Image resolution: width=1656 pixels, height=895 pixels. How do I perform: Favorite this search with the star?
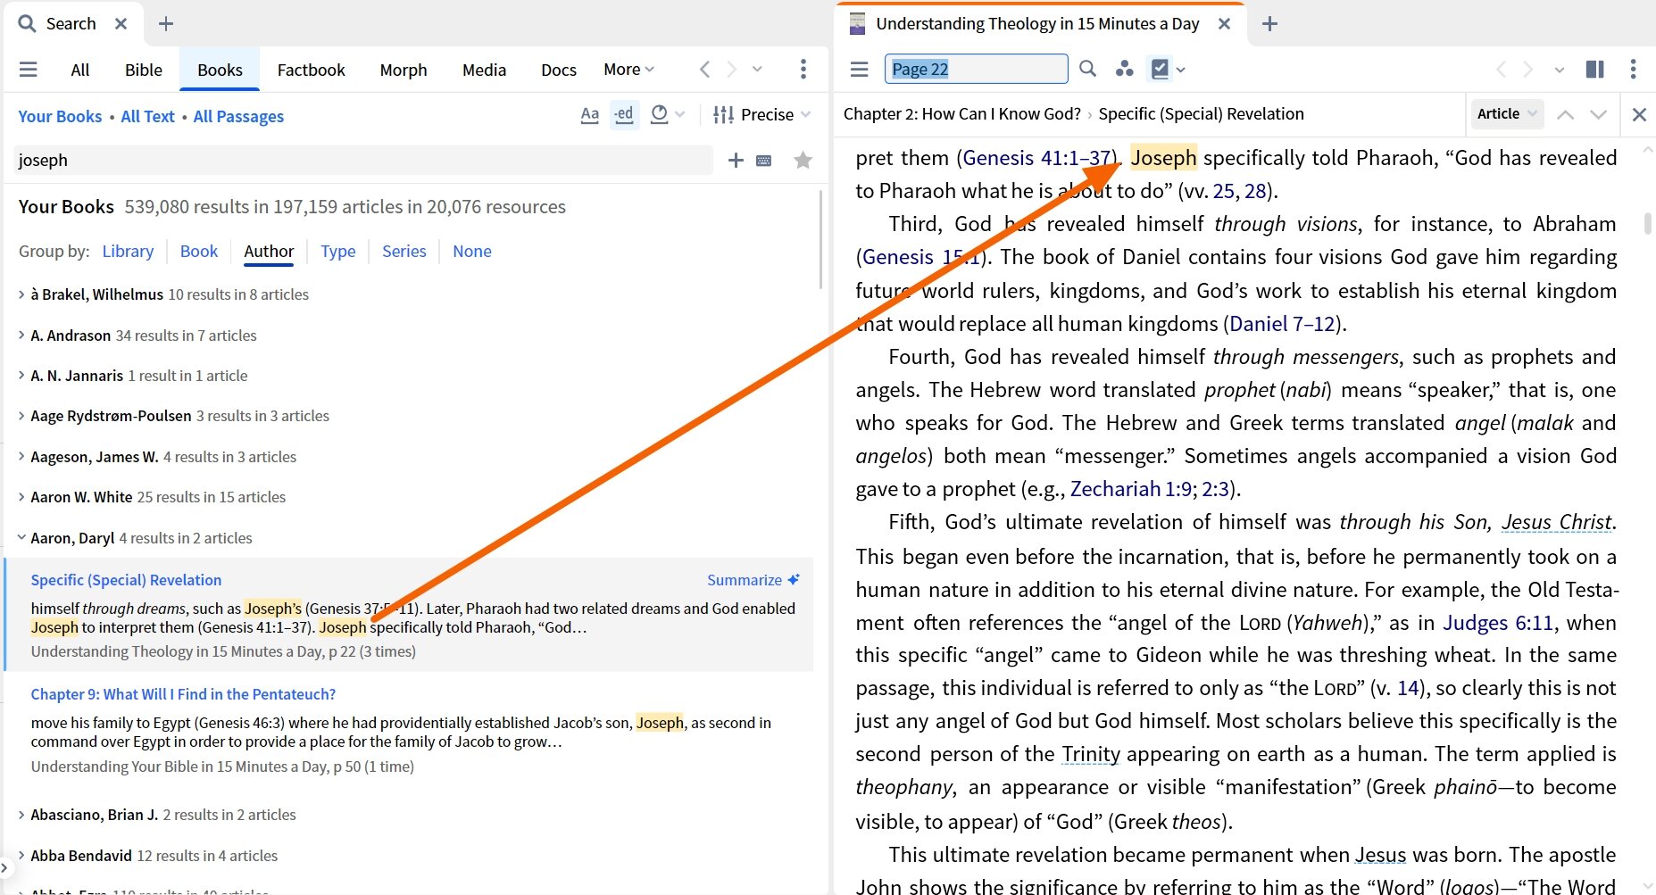pyautogui.click(x=803, y=161)
